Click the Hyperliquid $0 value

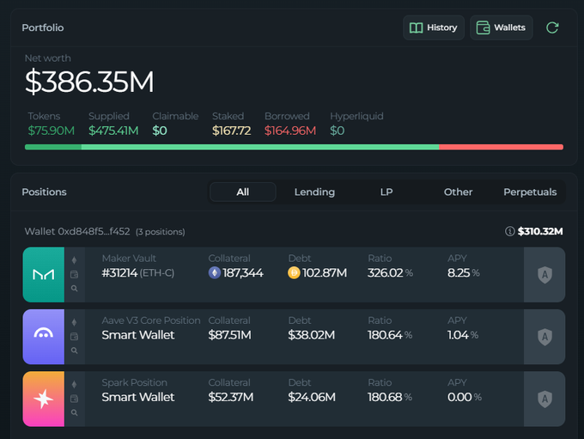point(337,131)
